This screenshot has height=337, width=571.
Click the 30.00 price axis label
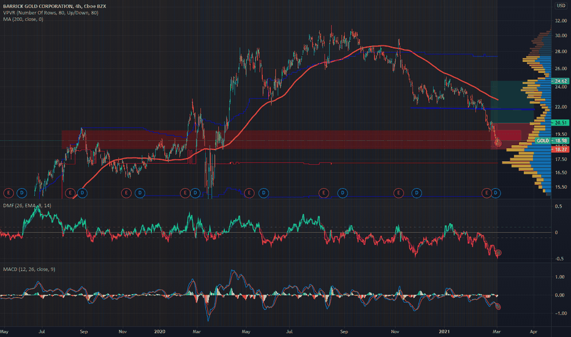561,36
